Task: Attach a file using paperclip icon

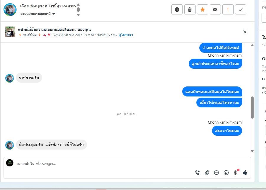Action: coord(207,173)
